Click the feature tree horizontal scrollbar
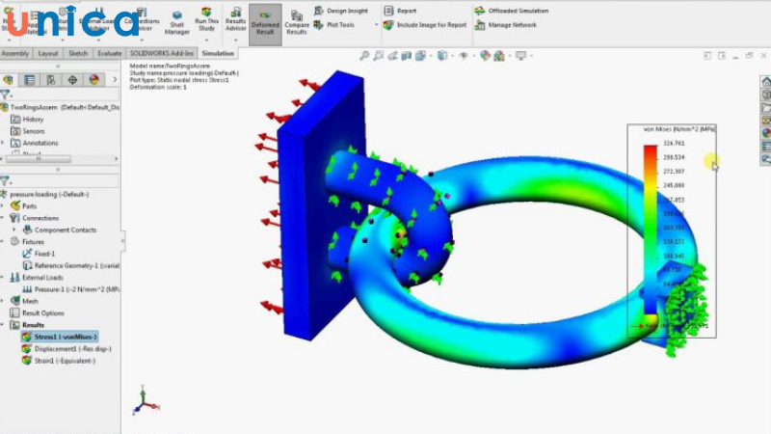 (x=39, y=159)
